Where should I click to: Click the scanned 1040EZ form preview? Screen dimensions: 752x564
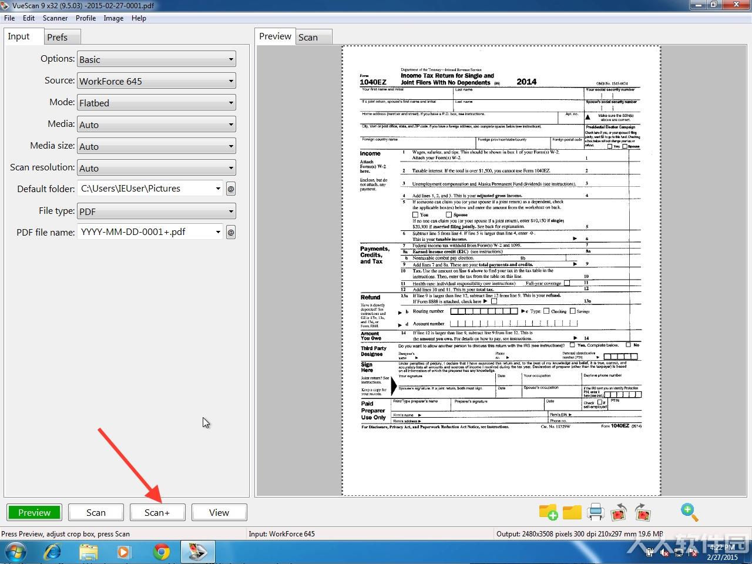click(x=501, y=270)
